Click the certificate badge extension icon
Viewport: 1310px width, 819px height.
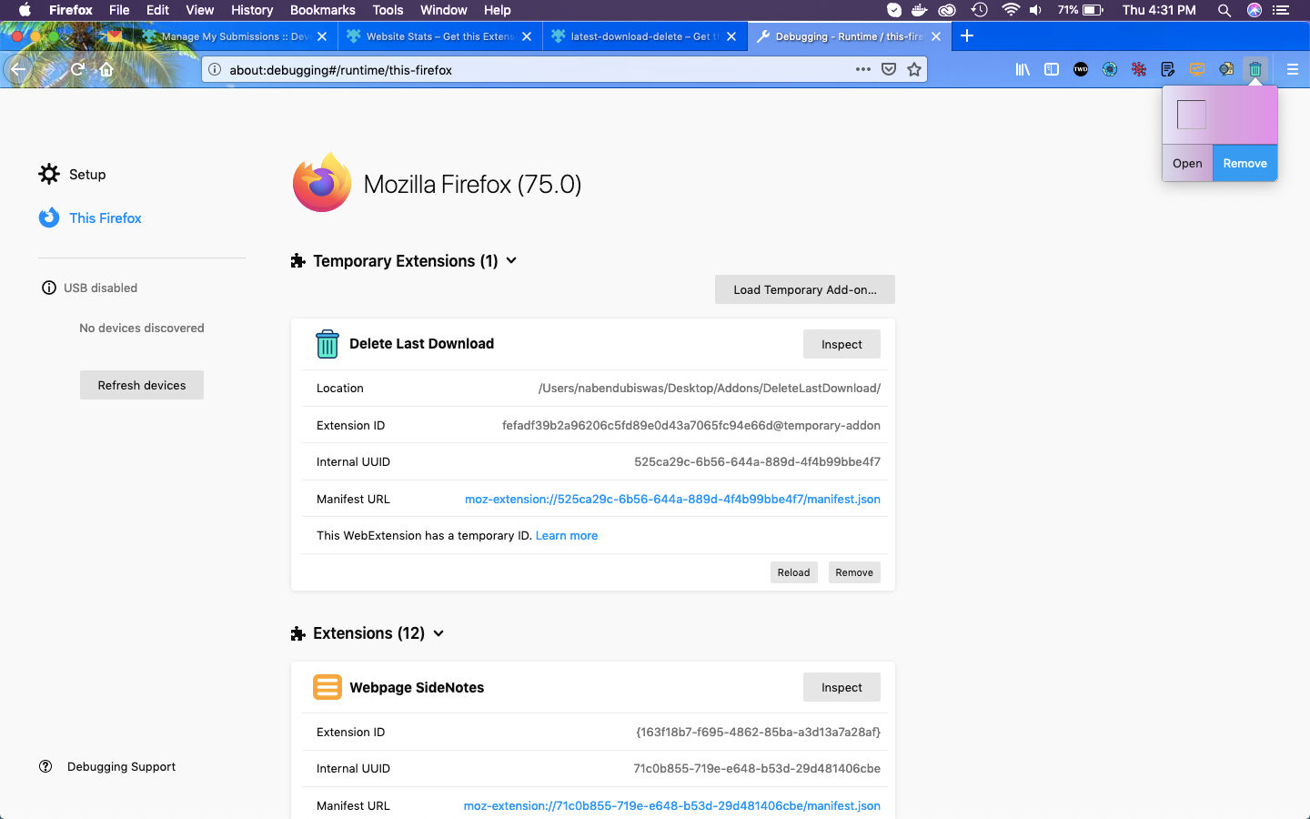tap(1226, 69)
